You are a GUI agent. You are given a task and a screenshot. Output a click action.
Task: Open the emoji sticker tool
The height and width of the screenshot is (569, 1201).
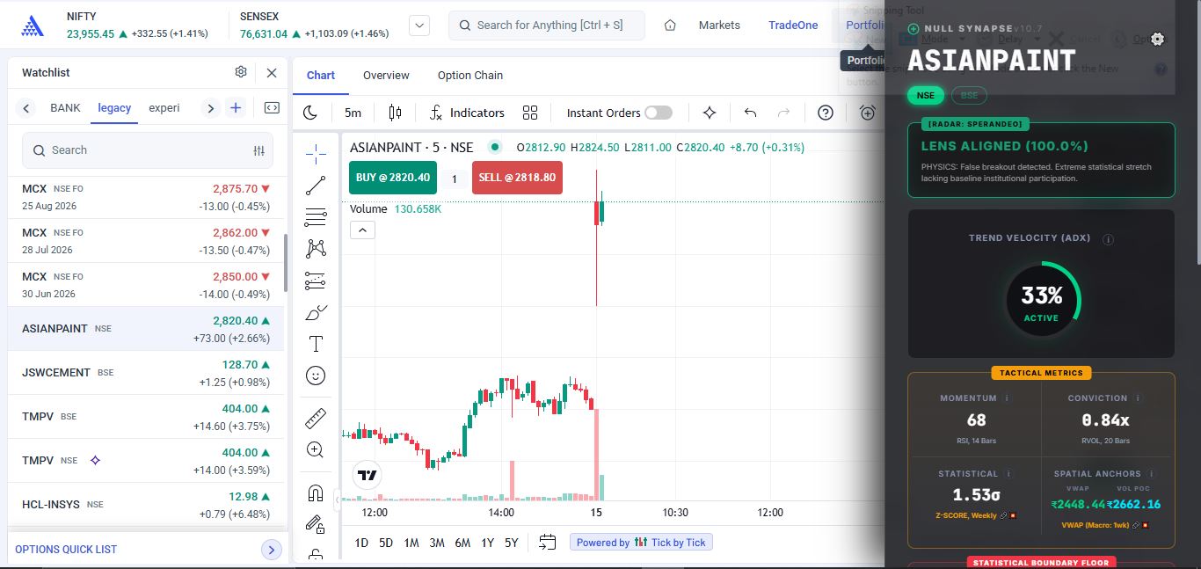[316, 376]
